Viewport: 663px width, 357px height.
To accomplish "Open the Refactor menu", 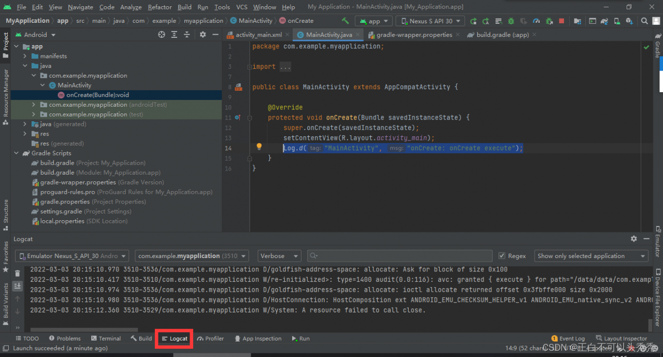I will (160, 7).
